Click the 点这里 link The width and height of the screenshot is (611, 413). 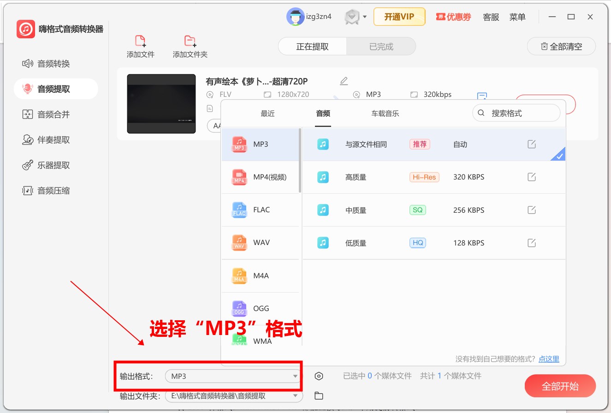[549, 359]
